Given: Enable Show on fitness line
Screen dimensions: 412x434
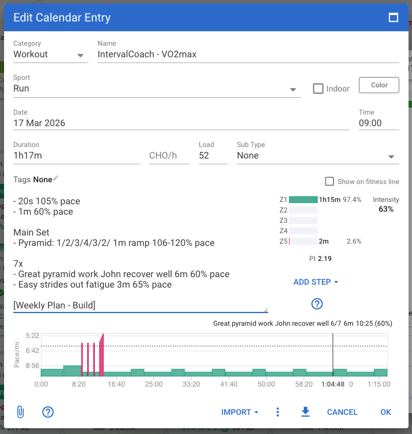Looking at the screenshot, I should coord(329,182).
